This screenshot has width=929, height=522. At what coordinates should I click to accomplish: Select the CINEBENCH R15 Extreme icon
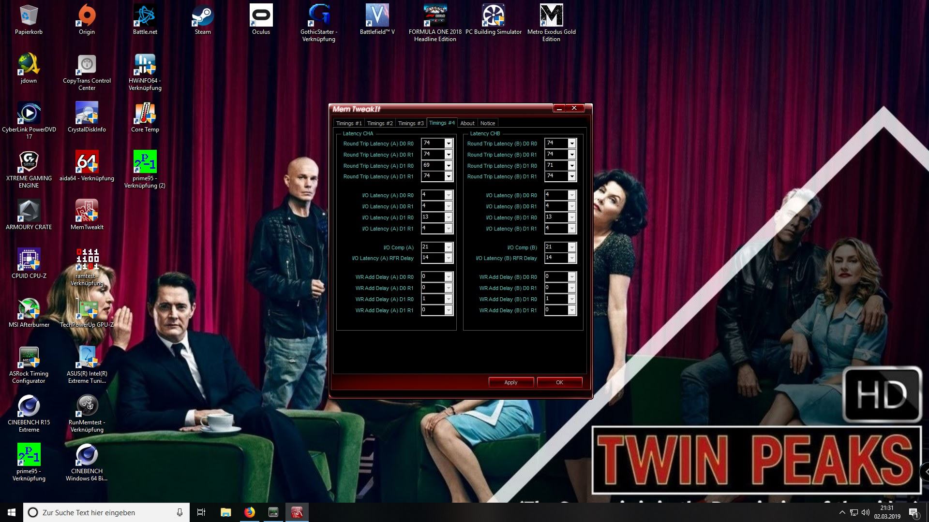click(x=29, y=414)
